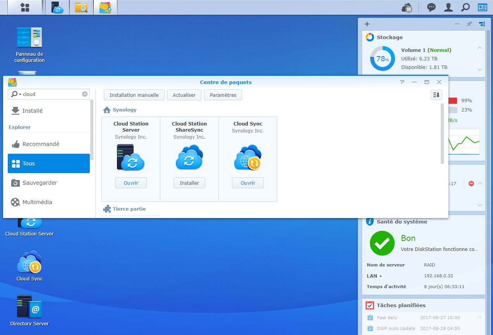493x335 pixels.
Task: Click Ouvrir under Cloud Station Server
Action: [x=131, y=183]
